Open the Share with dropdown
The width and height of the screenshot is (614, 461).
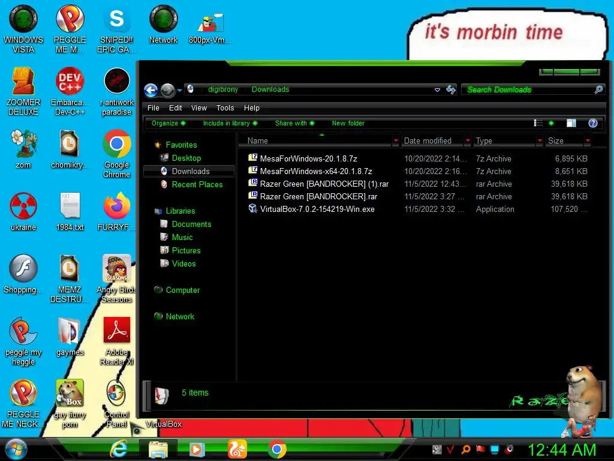[x=294, y=123]
